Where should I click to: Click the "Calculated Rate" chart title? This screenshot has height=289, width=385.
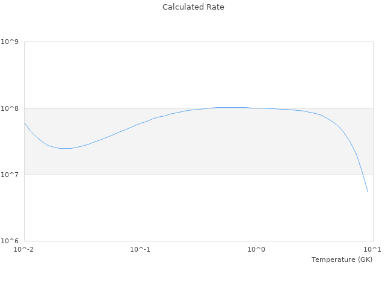pyautogui.click(x=192, y=7)
